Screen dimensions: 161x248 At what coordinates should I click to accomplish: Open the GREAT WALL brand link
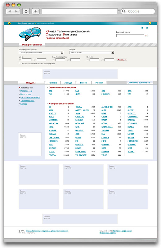coord(107,127)
